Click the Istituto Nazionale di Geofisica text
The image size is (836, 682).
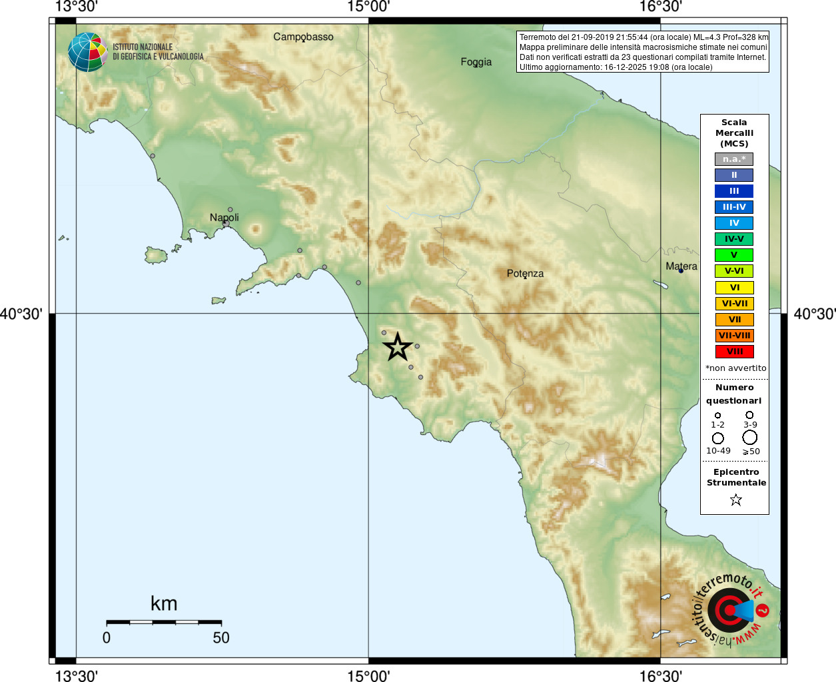[x=158, y=52]
